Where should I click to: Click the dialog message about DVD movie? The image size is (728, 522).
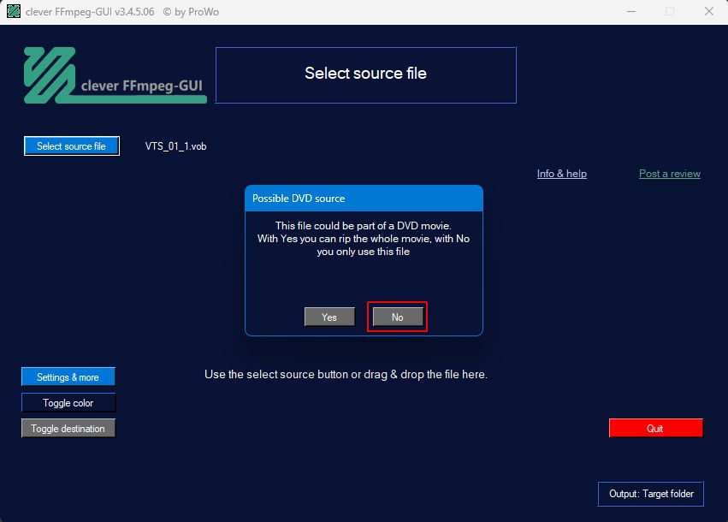click(364, 239)
